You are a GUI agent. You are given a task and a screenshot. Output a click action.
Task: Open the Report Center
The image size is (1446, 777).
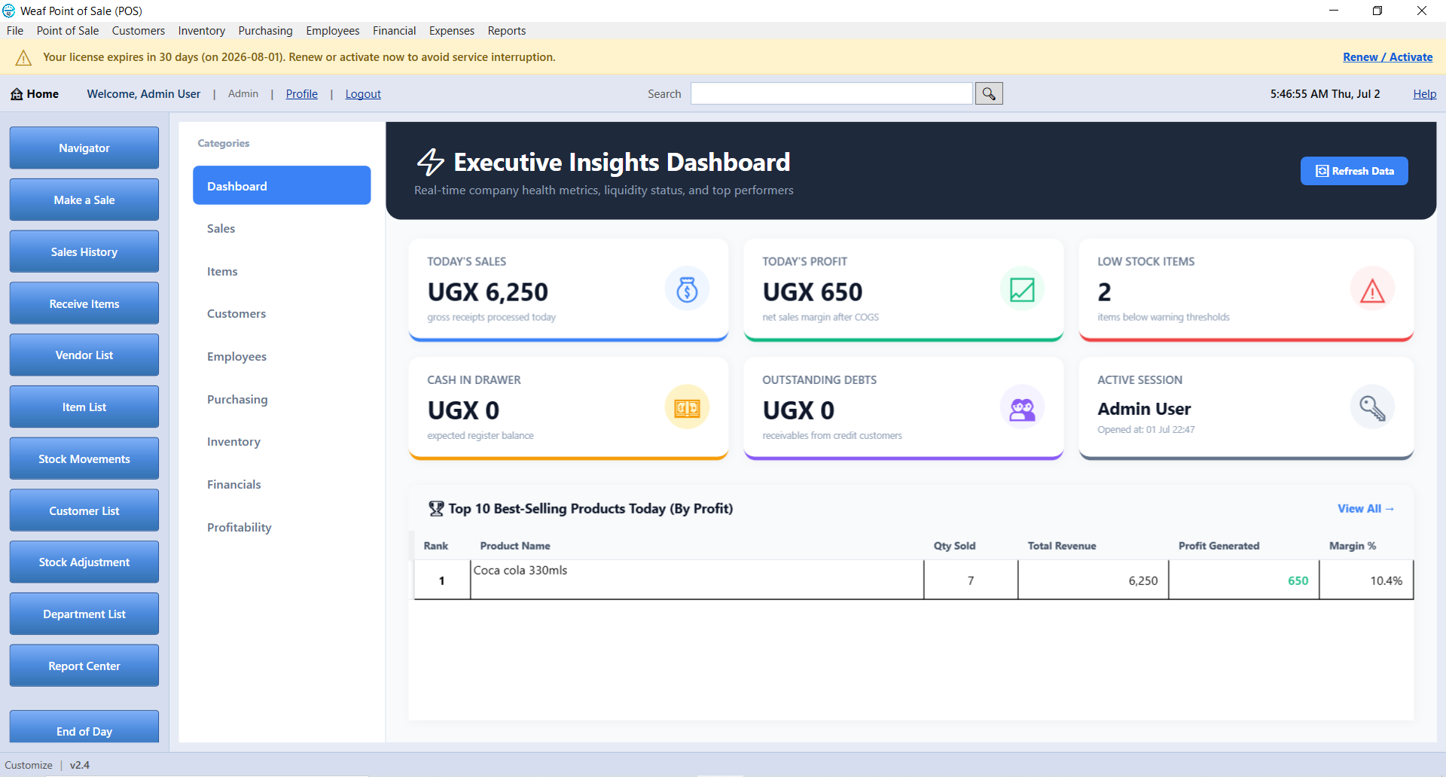(x=84, y=666)
